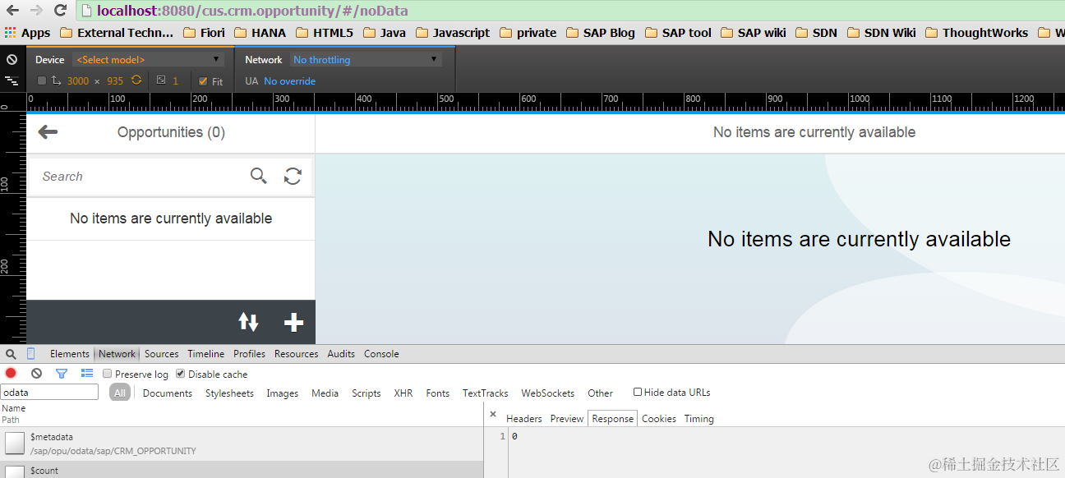This screenshot has width=1065, height=478.
Task: Open the HANA bookmark folder
Action: (260, 33)
